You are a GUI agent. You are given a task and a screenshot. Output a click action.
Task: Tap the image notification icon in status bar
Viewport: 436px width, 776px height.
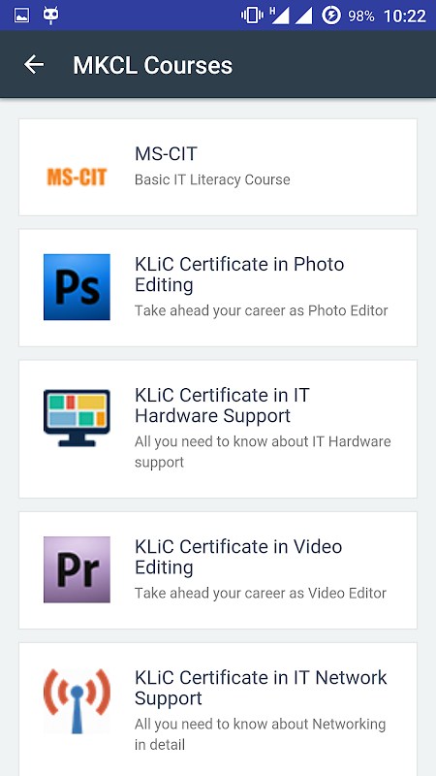click(21, 16)
